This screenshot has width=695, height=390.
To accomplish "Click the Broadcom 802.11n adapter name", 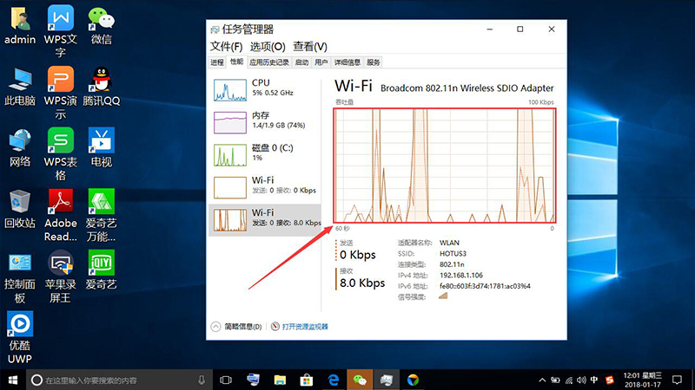I will (x=467, y=88).
